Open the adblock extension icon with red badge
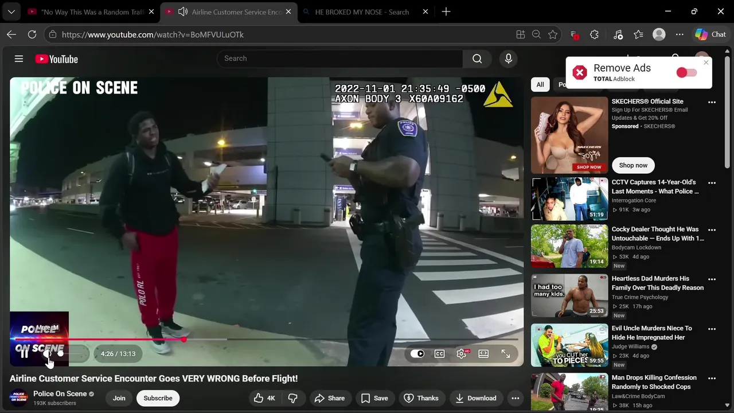This screenshot has height=413, width=734. click(574, 34)
